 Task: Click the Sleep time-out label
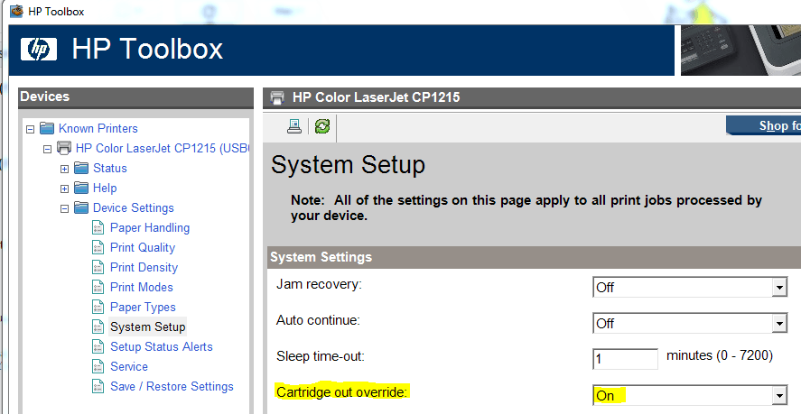321,355
